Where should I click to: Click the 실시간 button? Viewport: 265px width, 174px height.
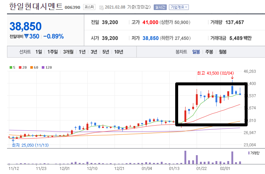[160, 7]
